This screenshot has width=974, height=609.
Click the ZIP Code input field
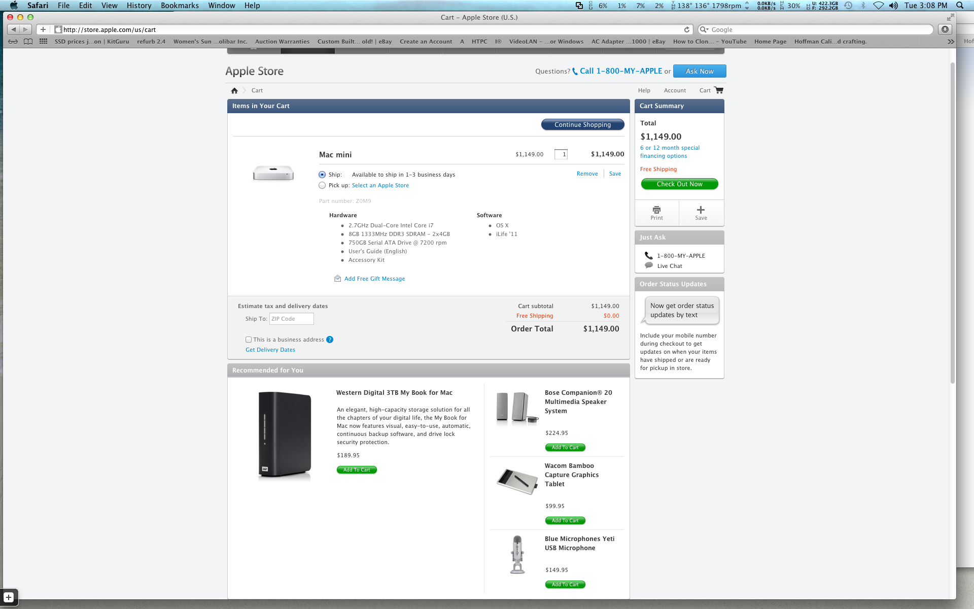pyautogui.click(x=291, y=319)
